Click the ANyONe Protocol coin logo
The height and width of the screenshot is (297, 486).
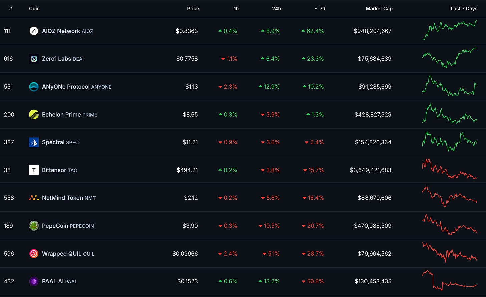click(x=34, y=87)
